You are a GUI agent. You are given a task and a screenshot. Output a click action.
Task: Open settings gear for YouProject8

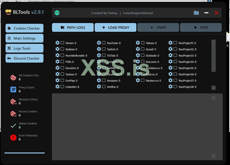[x=170, y=87]
